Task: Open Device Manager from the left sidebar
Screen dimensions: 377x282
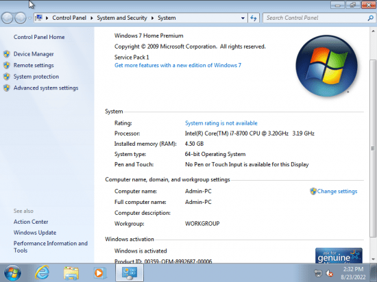Action: 34,54
